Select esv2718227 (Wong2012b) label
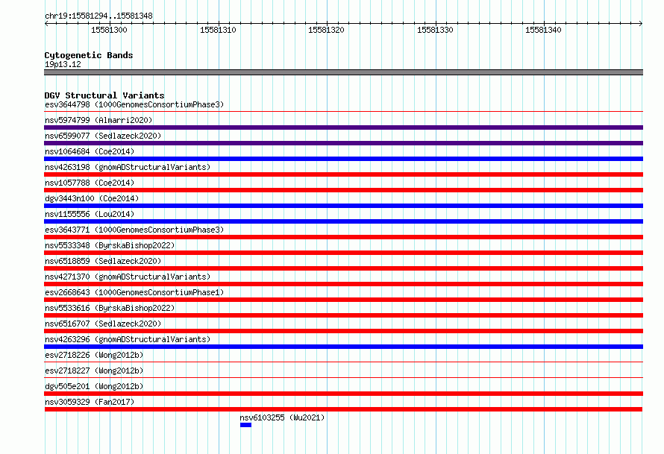Screen dimensions: 664x454 [x=94, y=371]
